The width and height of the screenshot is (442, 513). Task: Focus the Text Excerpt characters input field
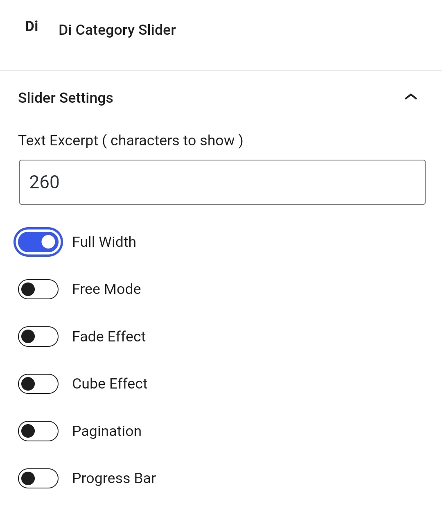[x=222, y=182]
